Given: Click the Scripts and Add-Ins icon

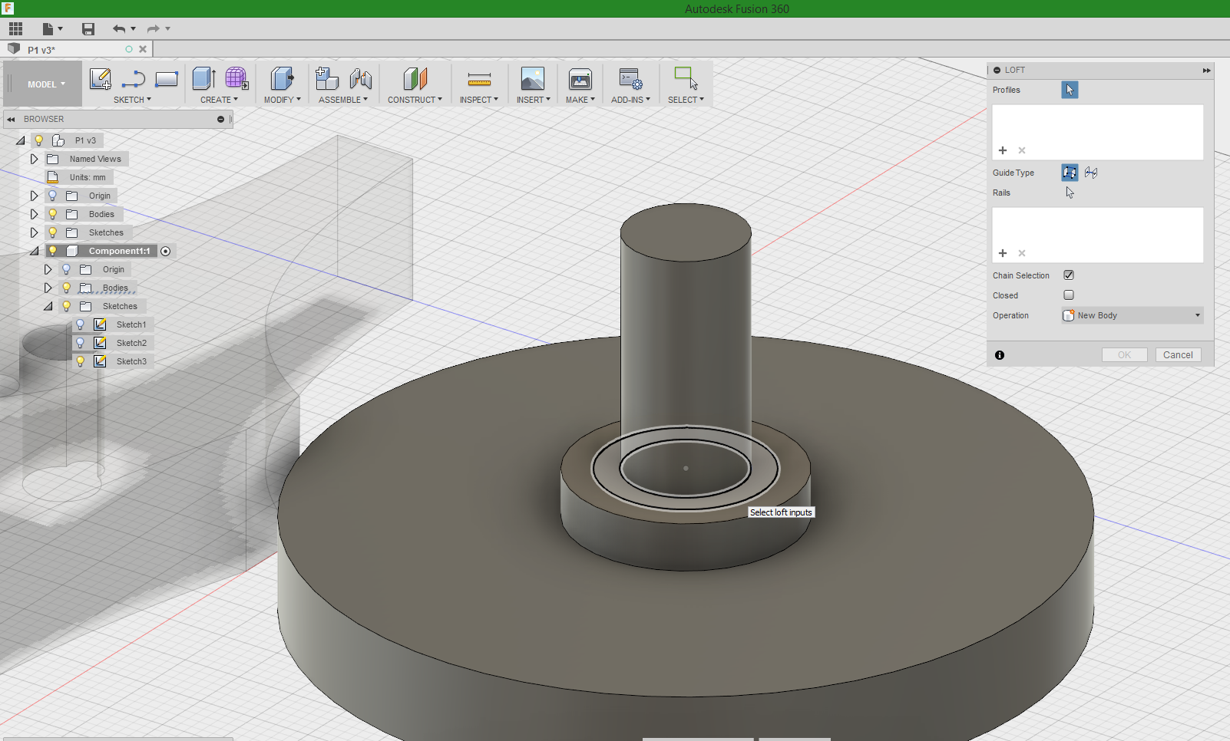Looking at the screenshot, I should [x=631, y=79].
